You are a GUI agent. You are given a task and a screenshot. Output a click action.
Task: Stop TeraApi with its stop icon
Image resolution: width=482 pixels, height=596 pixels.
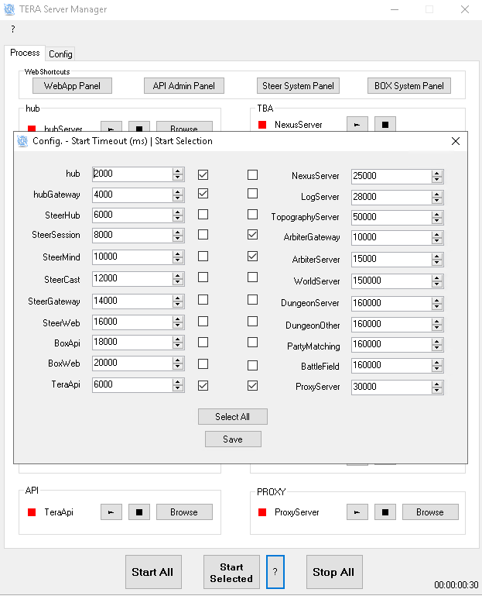(139, 512)
